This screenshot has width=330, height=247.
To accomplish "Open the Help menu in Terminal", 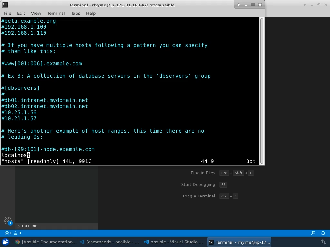I will 91,13.
